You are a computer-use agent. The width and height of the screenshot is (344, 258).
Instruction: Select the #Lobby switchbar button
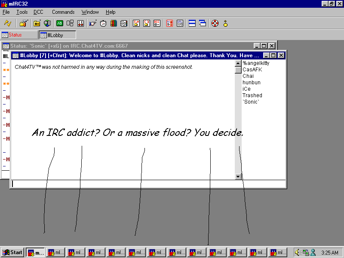coord(58,35)
